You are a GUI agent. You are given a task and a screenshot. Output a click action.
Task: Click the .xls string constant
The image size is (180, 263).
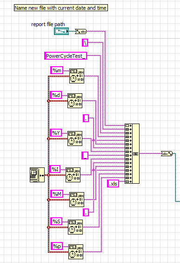coord(113,184)
